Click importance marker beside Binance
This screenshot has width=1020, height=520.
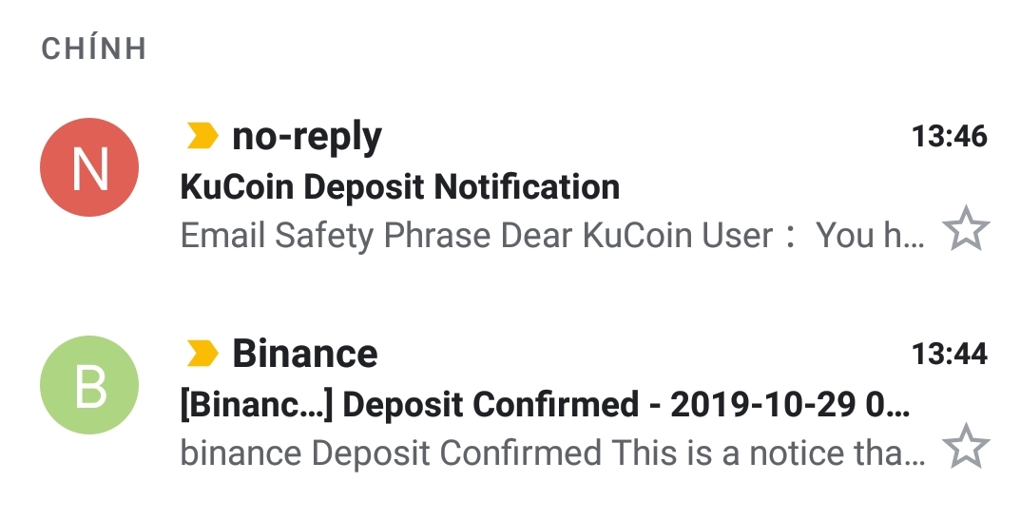(x=202, y=354)
